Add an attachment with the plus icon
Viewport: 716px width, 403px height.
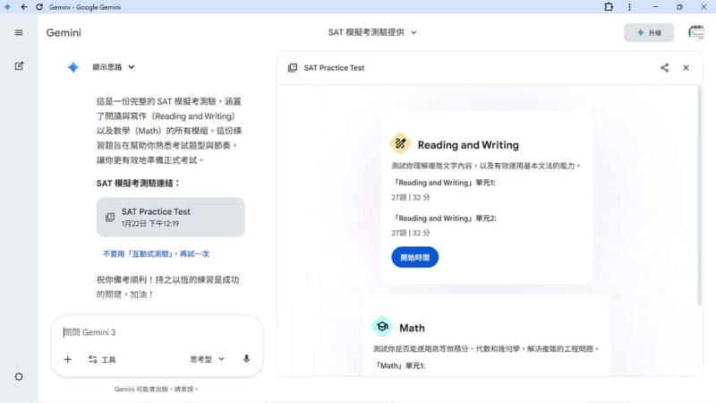[x=68, y=359]
